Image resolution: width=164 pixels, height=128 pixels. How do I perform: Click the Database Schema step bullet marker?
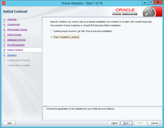(x=4, y=40)
